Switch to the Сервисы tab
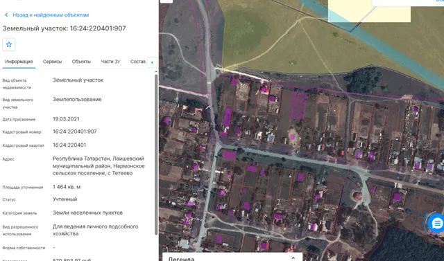 (53, 62)
